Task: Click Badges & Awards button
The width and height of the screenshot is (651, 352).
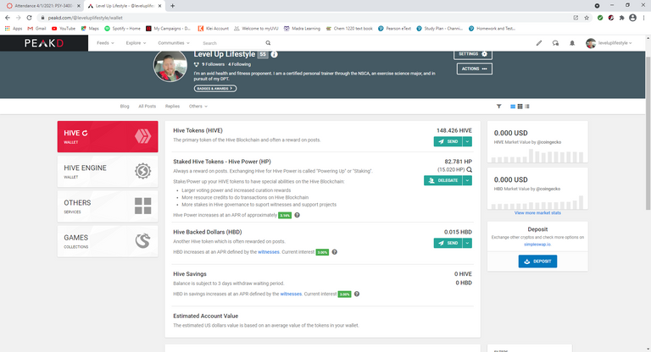Action: [215, 88]
